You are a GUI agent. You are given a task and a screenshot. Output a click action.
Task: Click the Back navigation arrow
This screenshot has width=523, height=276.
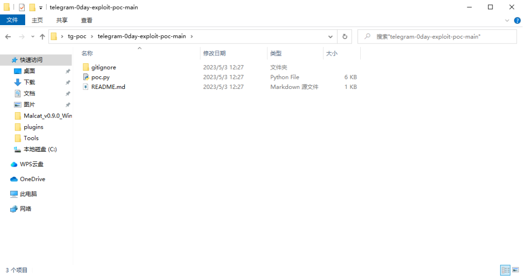point(8,37)
